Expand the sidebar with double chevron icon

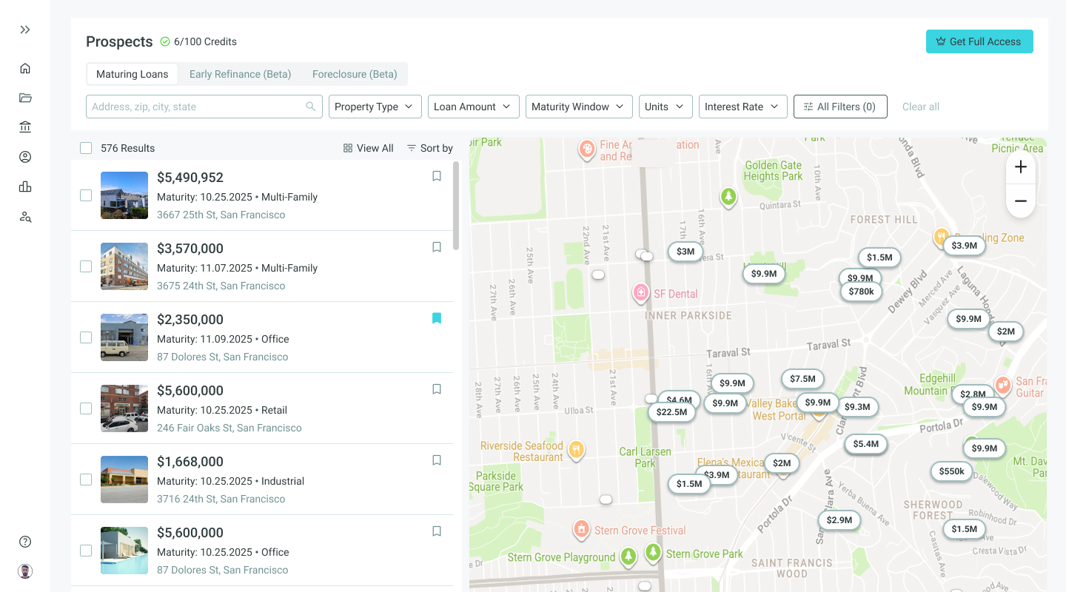[x=25, y=30]
